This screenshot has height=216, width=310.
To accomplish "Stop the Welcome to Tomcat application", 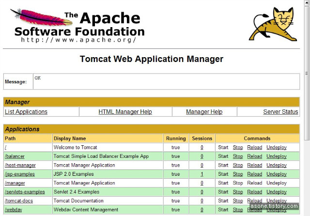I will [x=238, y=147].
